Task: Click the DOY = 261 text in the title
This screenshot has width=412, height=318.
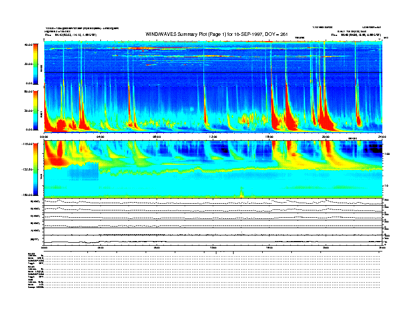Action: [276, 34]
